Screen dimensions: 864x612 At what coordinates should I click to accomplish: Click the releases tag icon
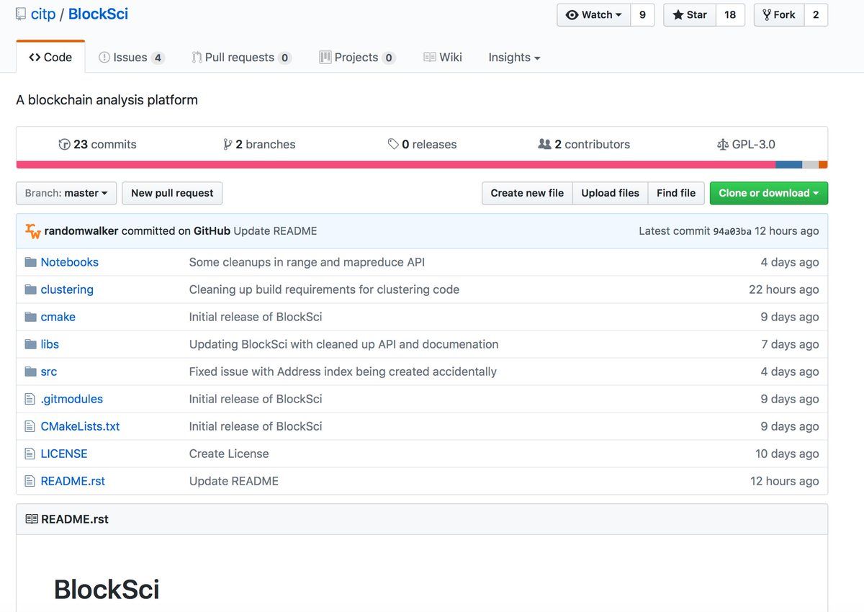(393, 144)
